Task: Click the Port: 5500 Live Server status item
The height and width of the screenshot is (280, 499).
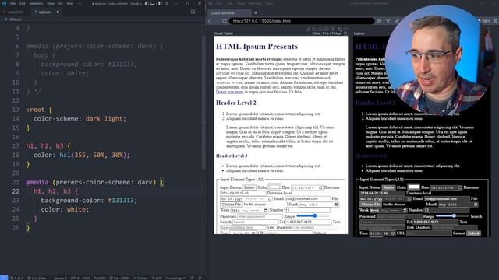Action: click(119, 278)
